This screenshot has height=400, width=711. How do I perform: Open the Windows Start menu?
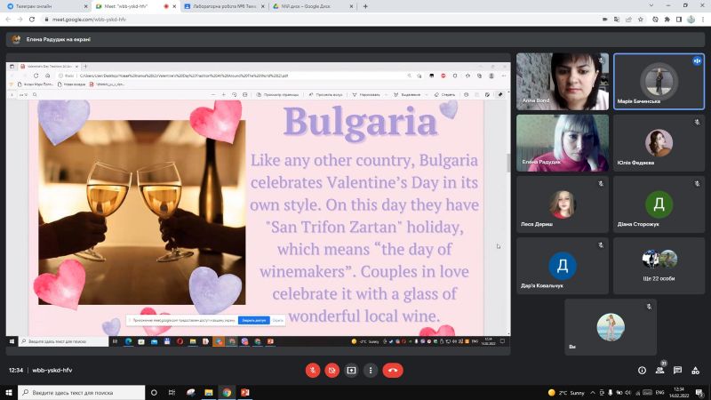tap(9, 393)
